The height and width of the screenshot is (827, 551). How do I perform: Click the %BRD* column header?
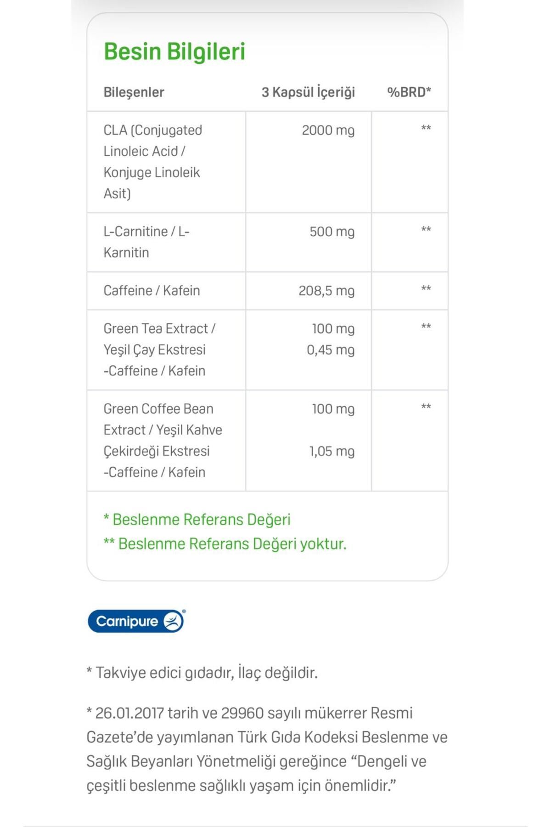tap(409, 92)
